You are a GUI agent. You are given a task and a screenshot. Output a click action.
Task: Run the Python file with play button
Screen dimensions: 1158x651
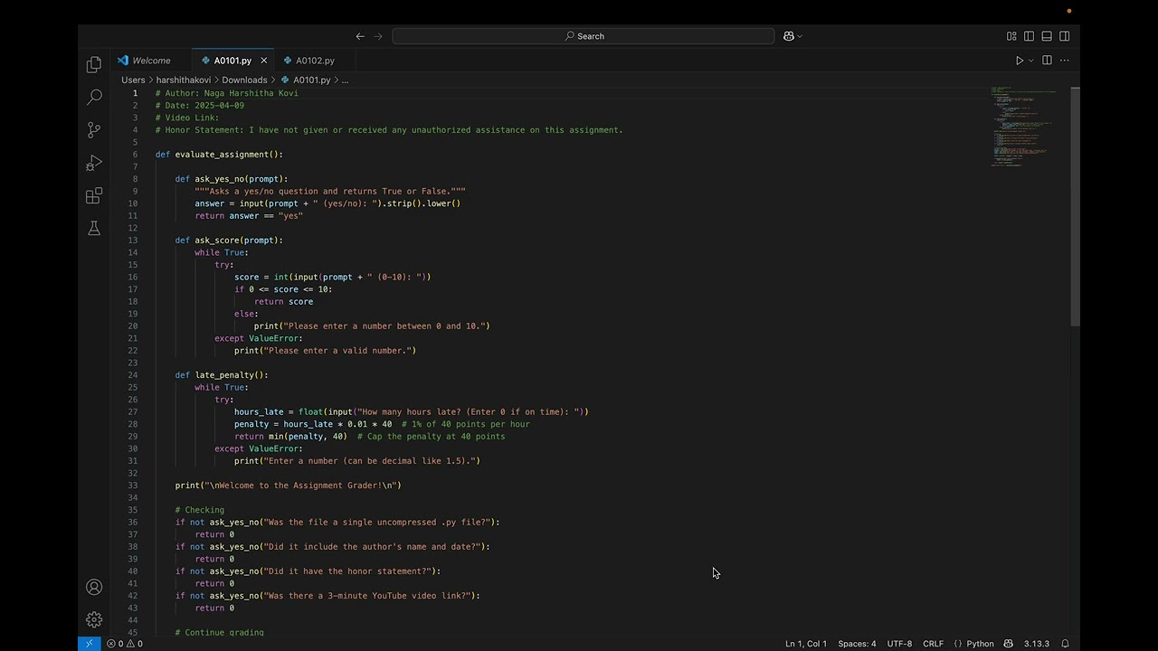point(1020,61)
